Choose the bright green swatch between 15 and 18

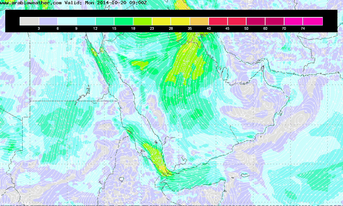[x=124, y=21]
